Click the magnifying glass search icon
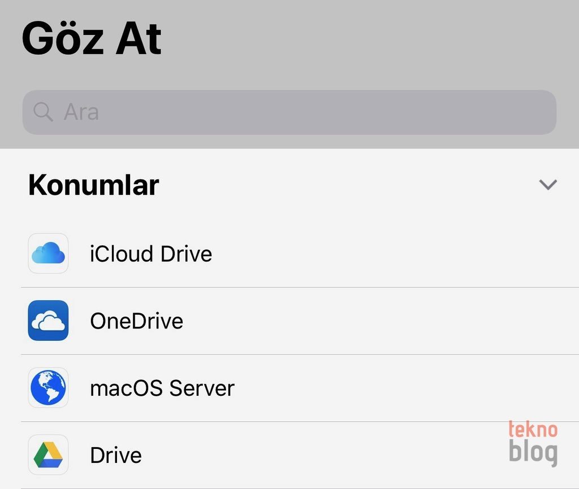The height and width of the screenshot is (489, 579). tap(43, 112)
